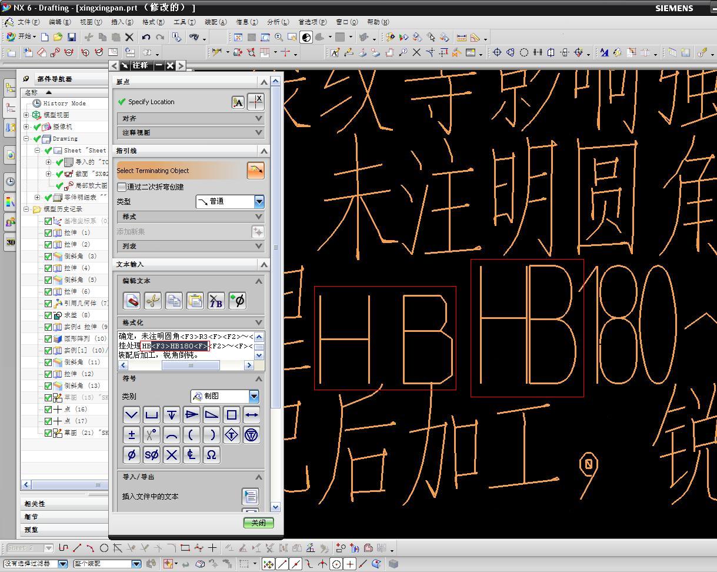Screen dimensions: 717x572
Task: Open the 编辑(E) menu
Action: coord(59,22)
